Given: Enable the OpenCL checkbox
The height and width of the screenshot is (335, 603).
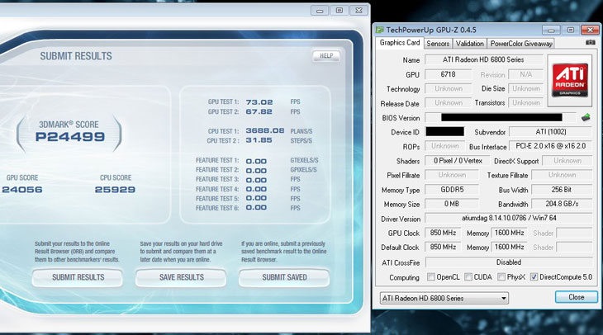Looking at the screenshot, I should coord(432,277).
